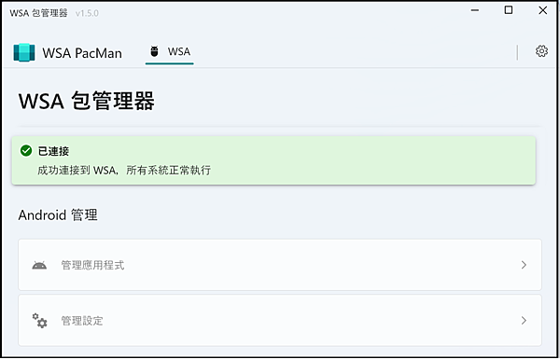Click the double-gear icon for 管理設定
The height and width of the screenshot is (359, 560).
39,321
